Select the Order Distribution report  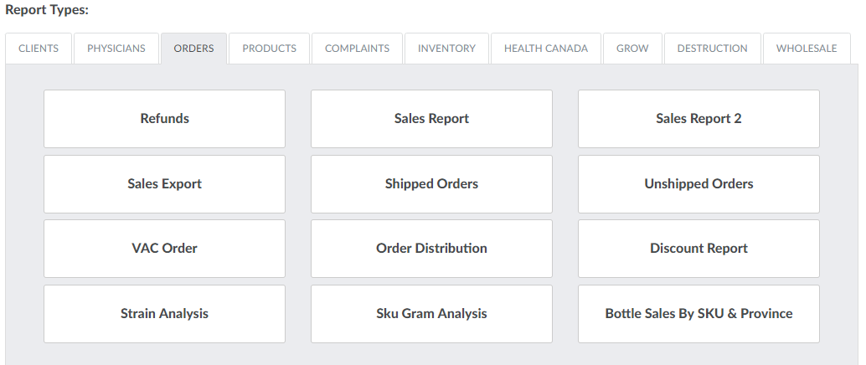pyautogui.click(x=431, y=249)
